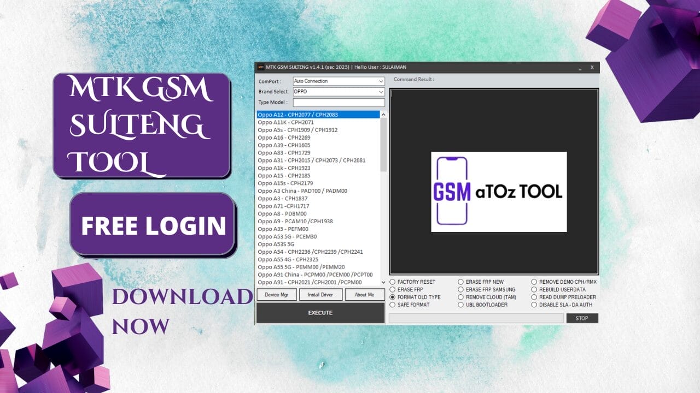
Task: Select Oppo A91 China - PCPM00 entry
Action: (x=318, y=275)
